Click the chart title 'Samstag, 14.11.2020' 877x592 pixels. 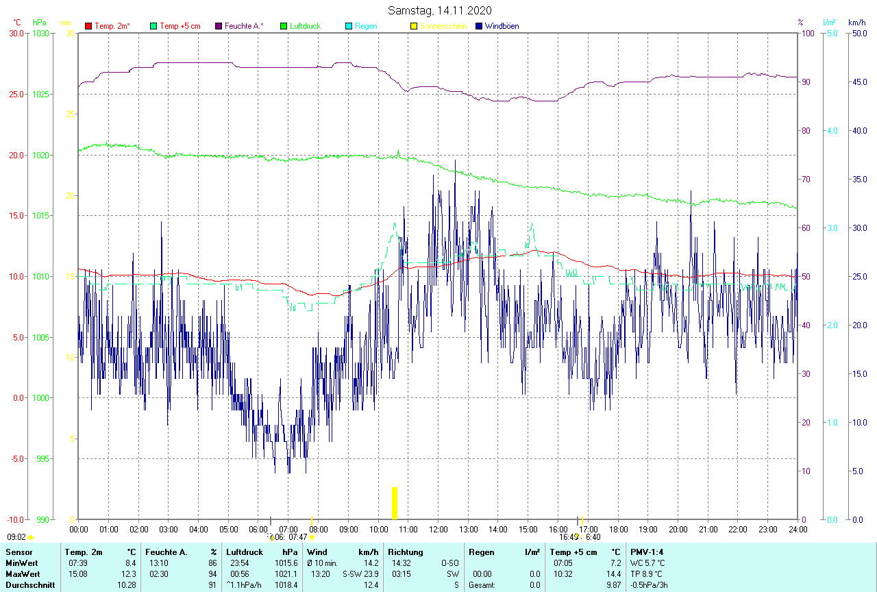coord(439,10)
